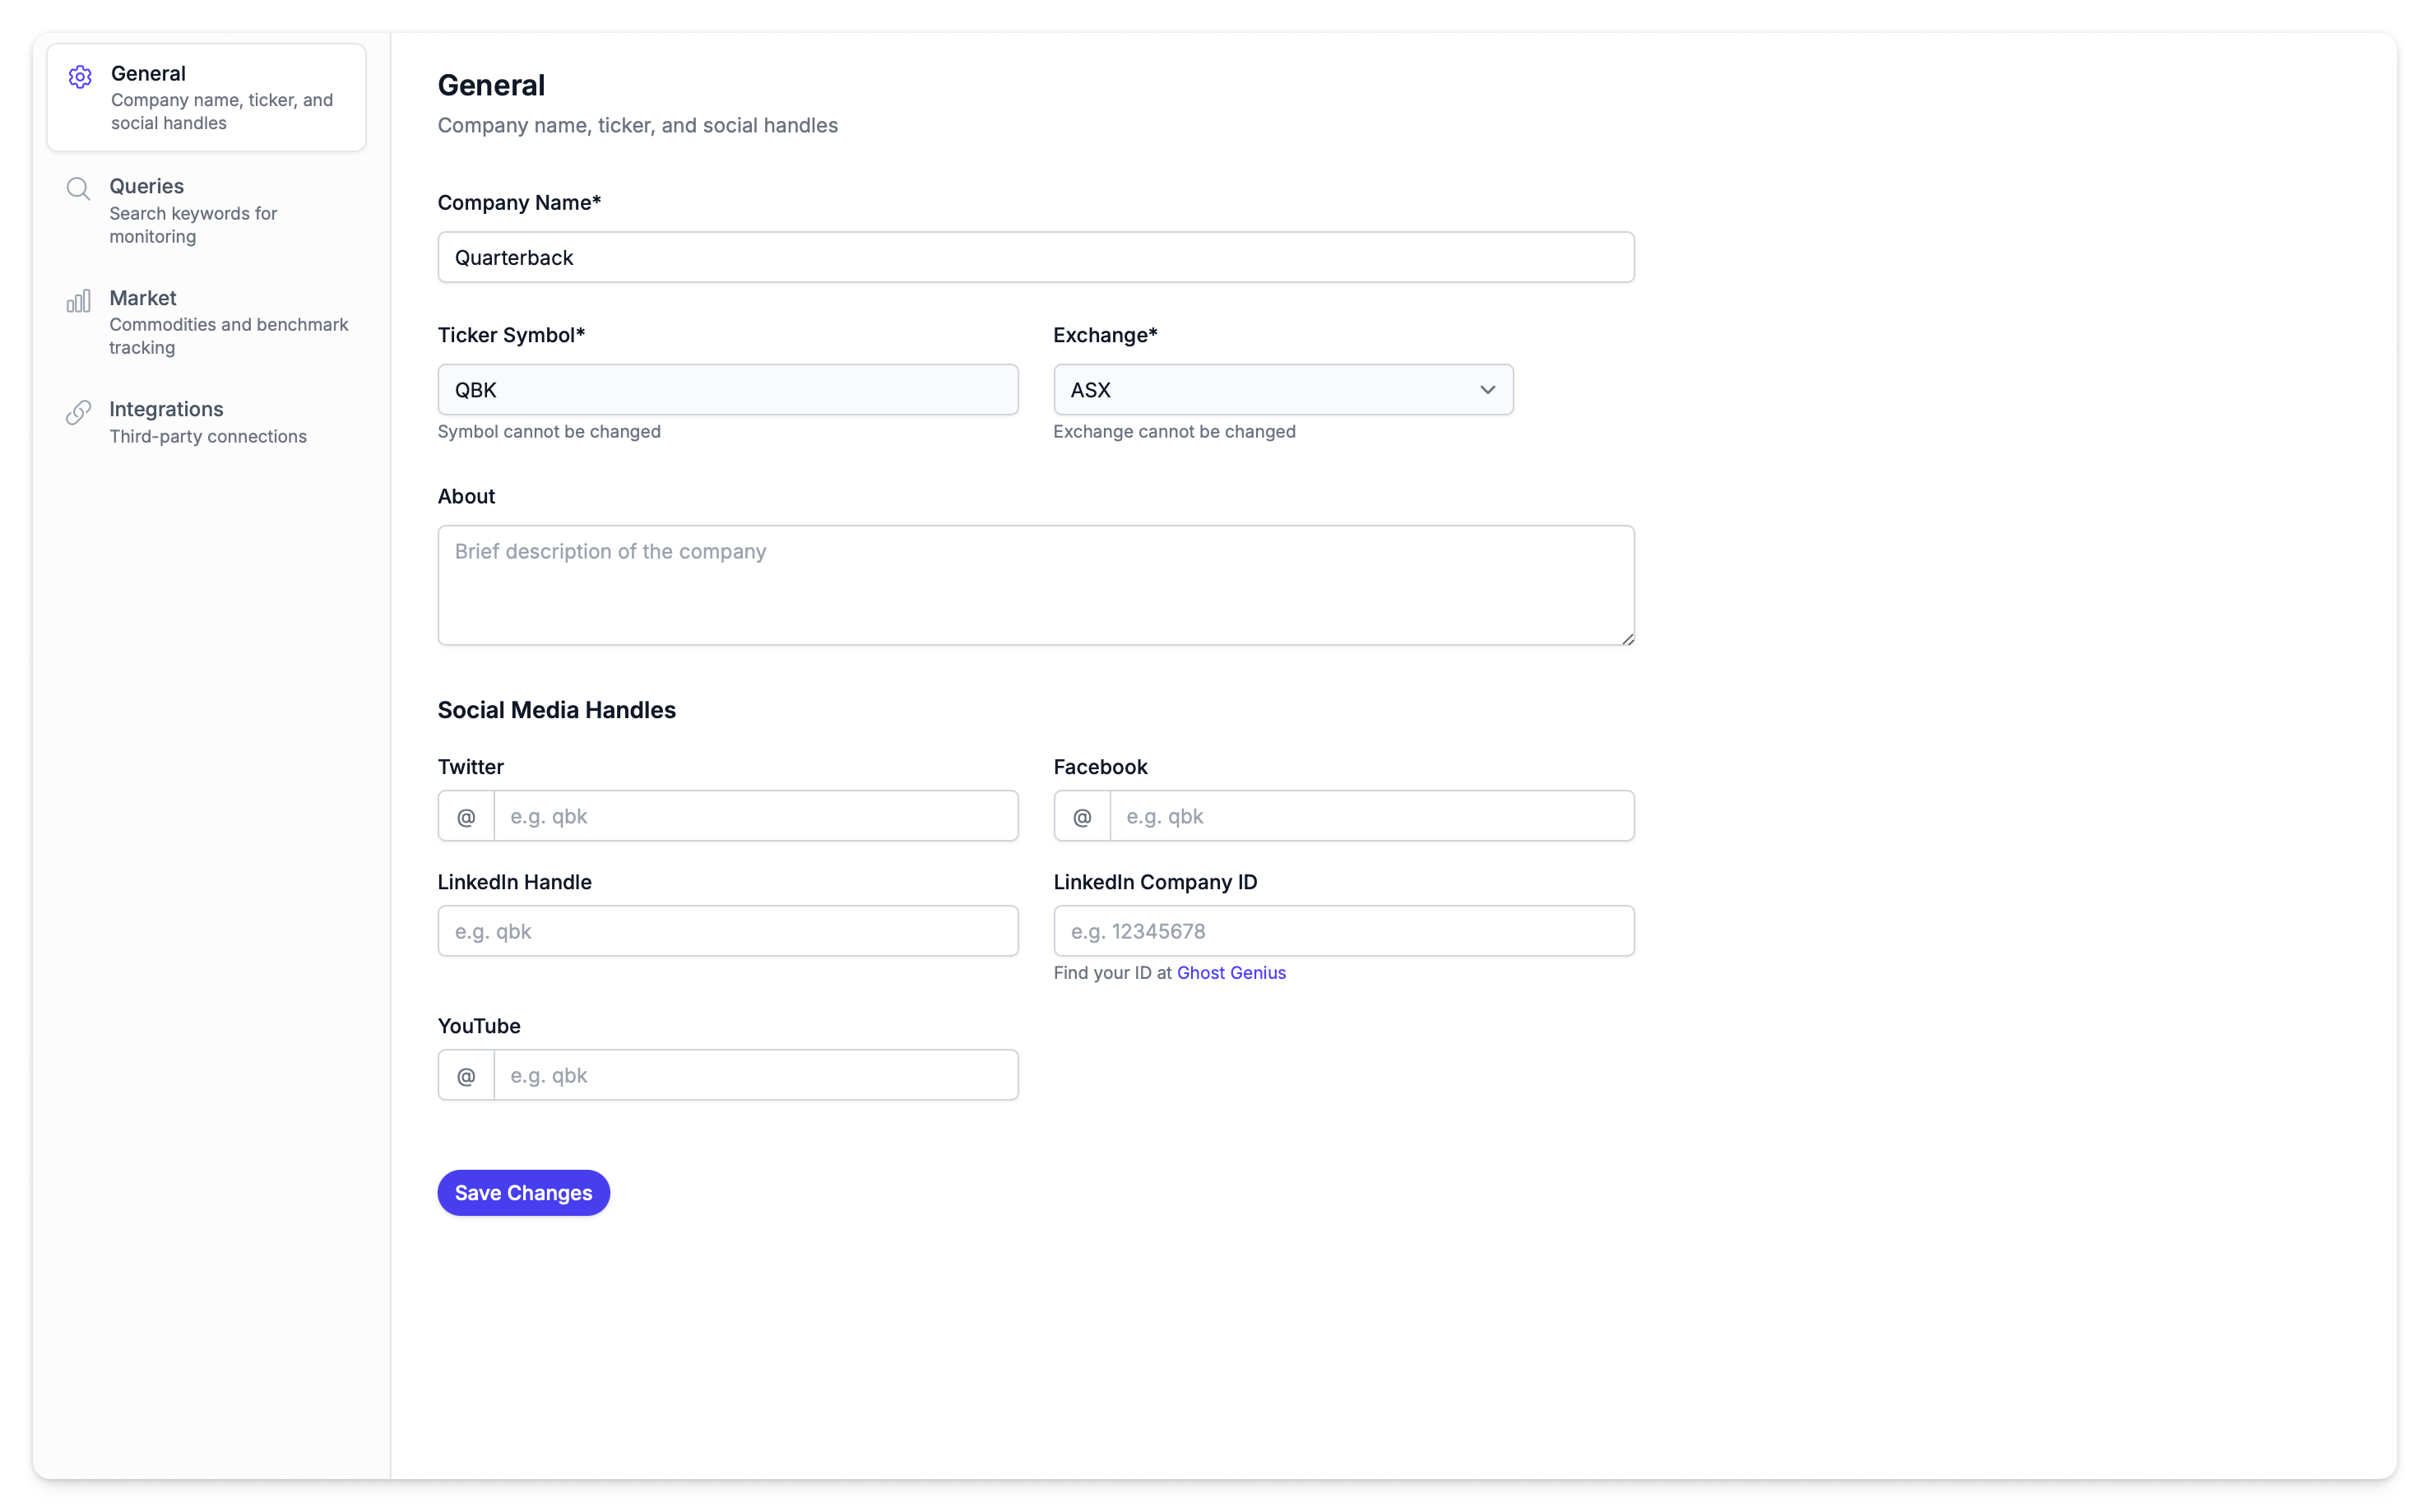This screenshot has height=1512, width=2430.
Task: Click the chevron on the Exchange selector
Action: (x=1487, y=389)
